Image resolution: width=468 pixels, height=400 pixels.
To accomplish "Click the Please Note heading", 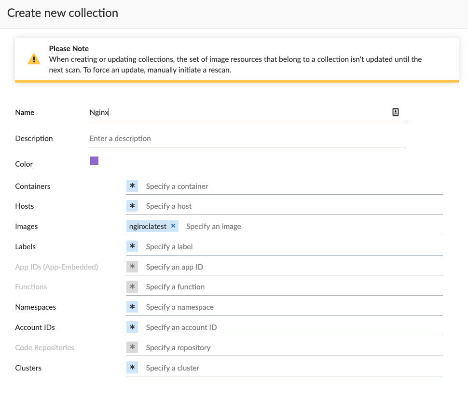I will pyautogui.click(x=69, y=48).
